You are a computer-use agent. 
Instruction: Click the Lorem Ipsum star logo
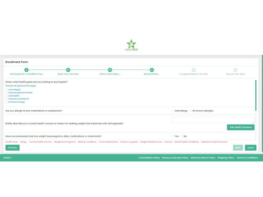(x=131, y=45)
